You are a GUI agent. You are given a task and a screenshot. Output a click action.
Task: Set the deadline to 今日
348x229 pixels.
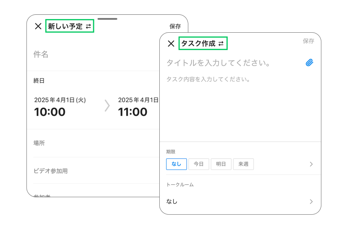tap(198, 164)
